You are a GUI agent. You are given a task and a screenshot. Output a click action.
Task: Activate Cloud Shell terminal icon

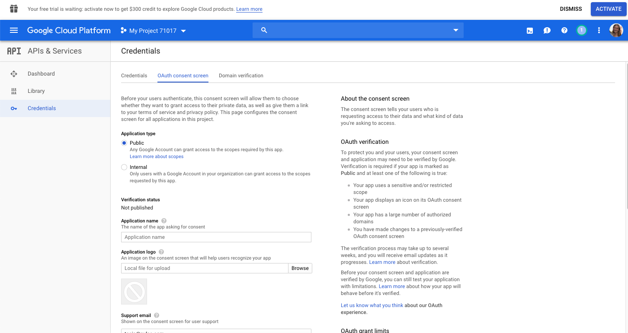529,31
